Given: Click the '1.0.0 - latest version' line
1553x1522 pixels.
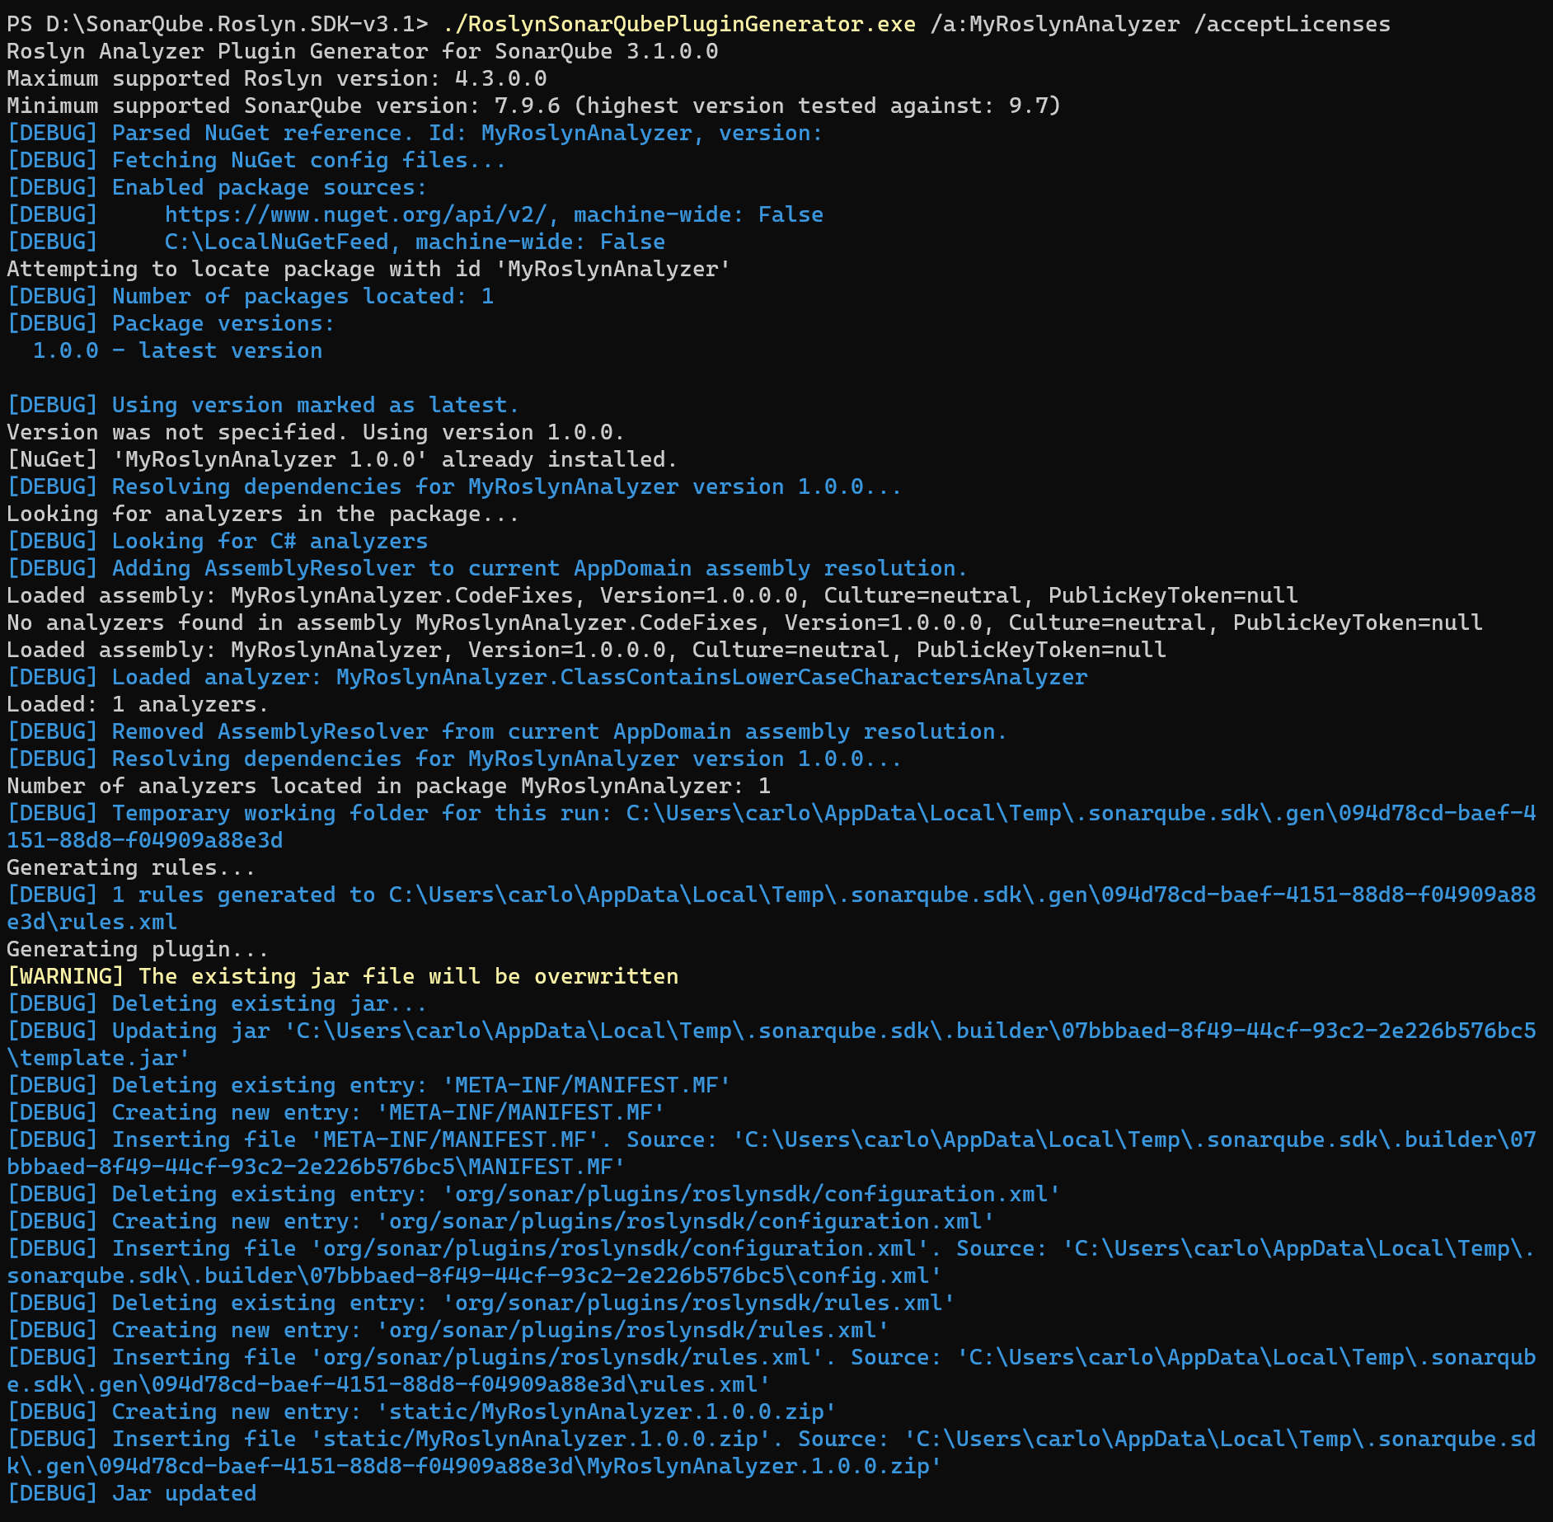Looking at the screenshot, I should pos(178,350).
